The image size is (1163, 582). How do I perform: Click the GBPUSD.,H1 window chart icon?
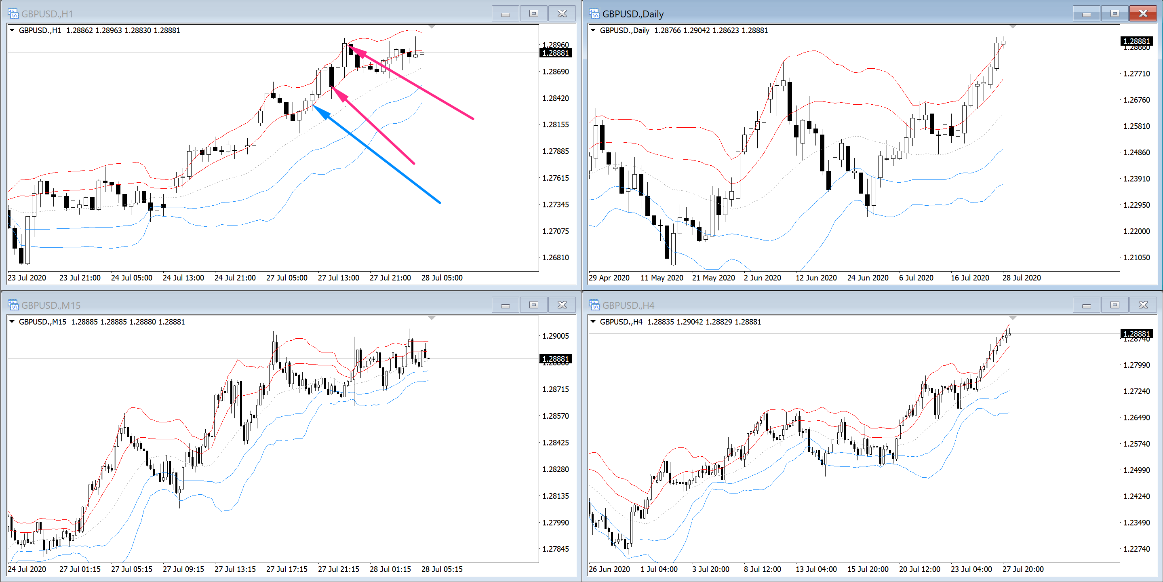tap(13, 14)
